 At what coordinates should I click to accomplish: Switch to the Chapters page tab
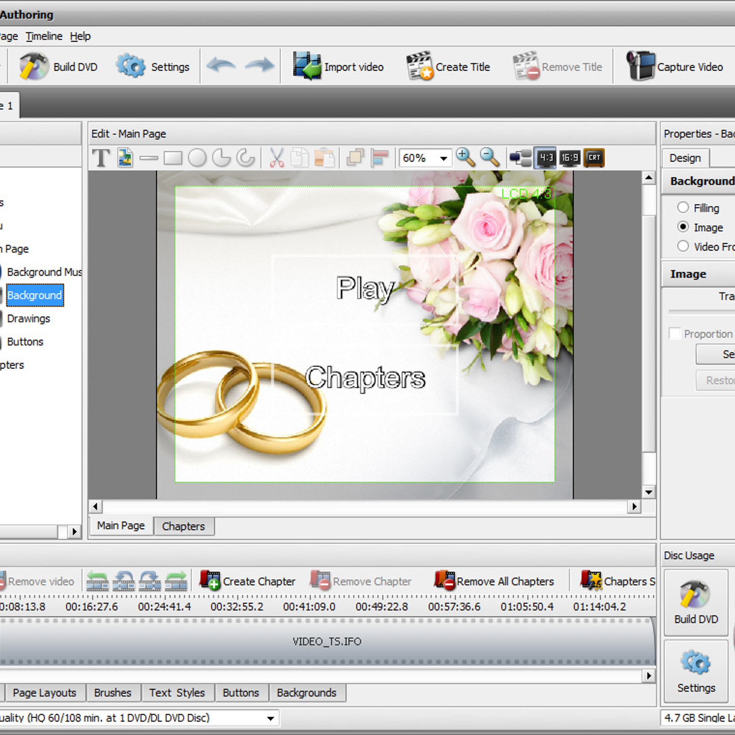pyautogui.click(x=183, y=526)
